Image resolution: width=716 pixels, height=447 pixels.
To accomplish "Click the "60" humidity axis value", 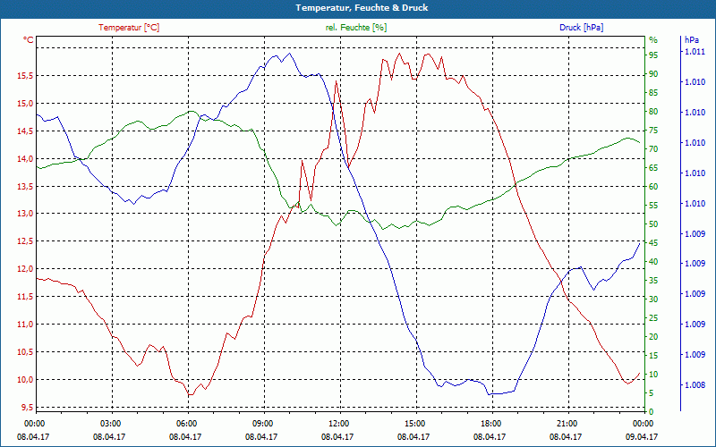I will 653,187.
